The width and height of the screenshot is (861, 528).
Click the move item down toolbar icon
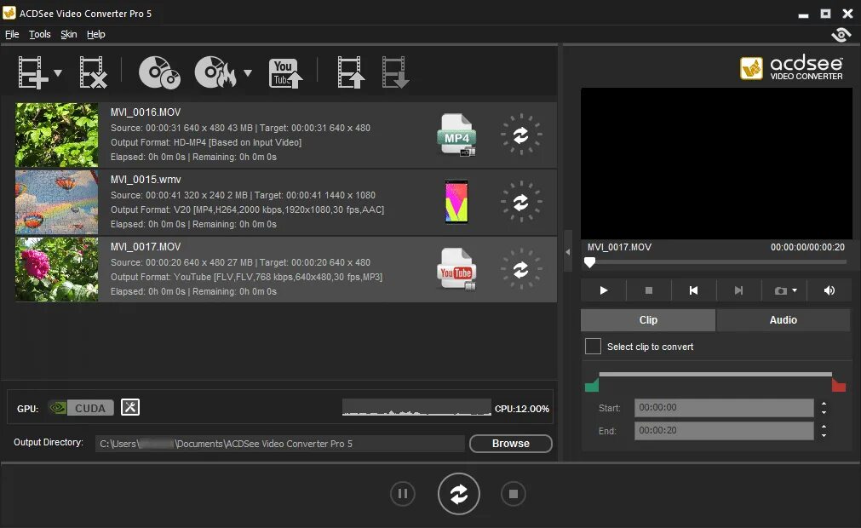click(394, 72)
